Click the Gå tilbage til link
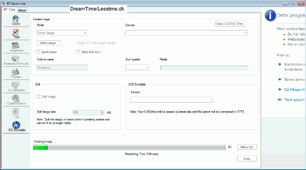Screen dimensions: 306x170 point(294,90)
